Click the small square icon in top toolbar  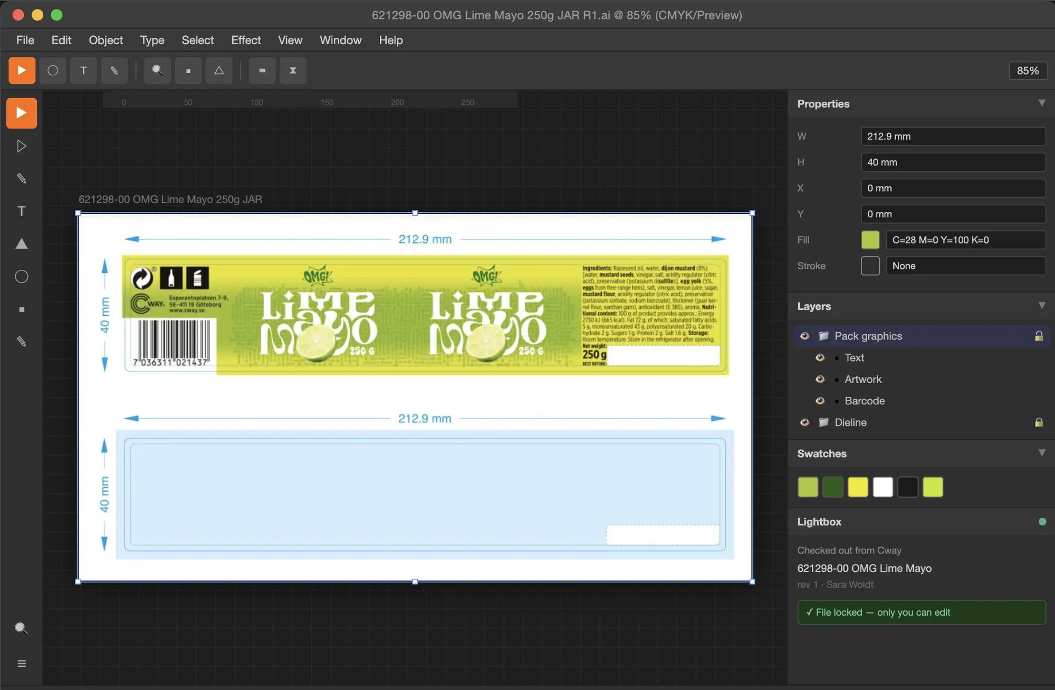(x=188, y=71)
